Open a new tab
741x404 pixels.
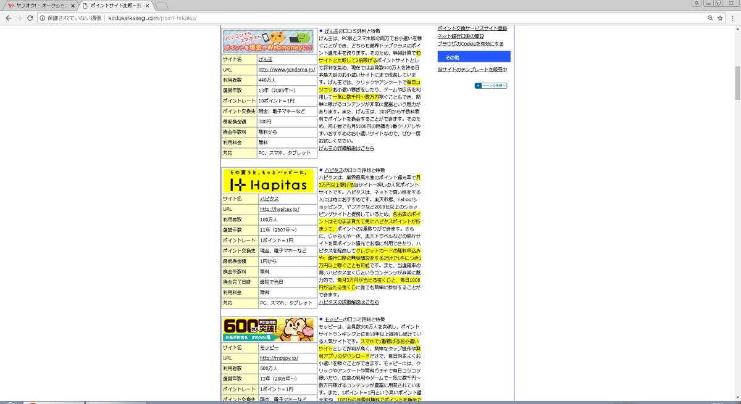[161, 6]
